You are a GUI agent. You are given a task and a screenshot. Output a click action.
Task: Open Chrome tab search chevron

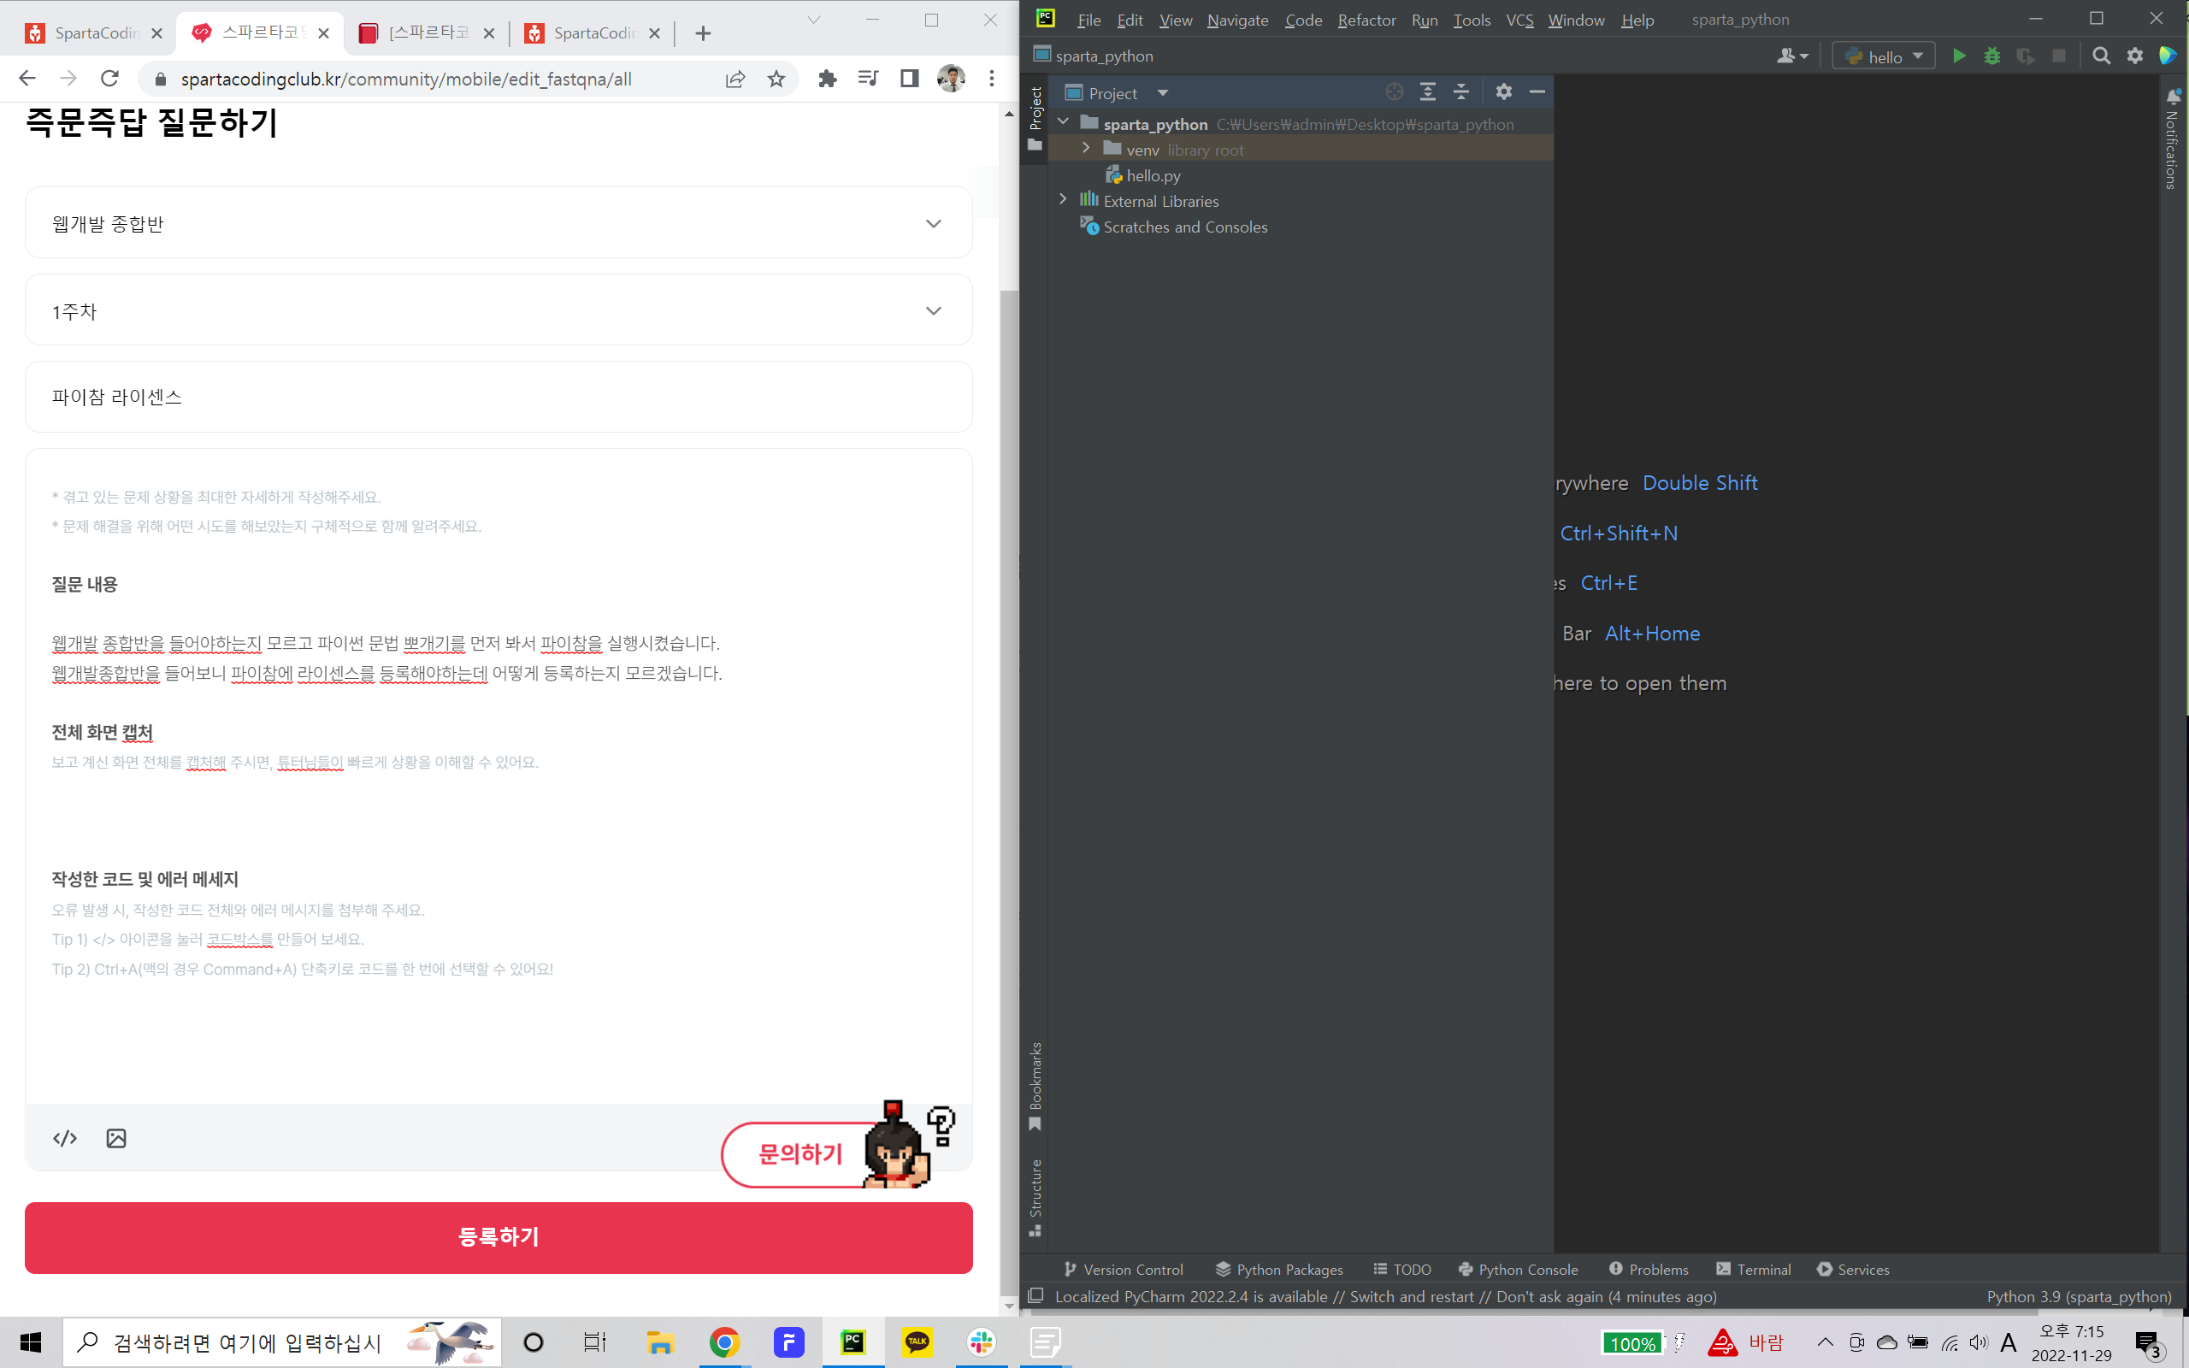click(813, 20)
